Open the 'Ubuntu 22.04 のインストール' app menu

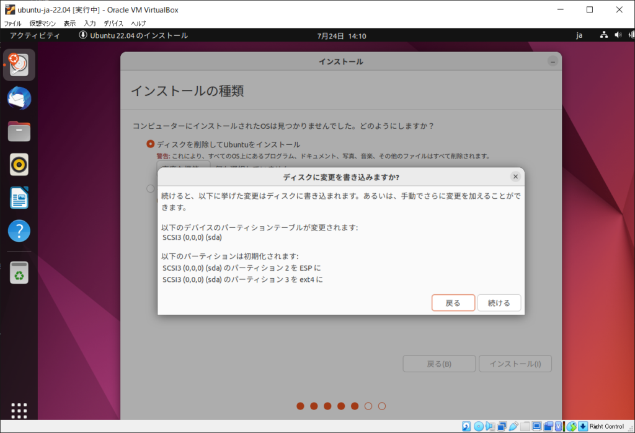click(x=133, y=35)
